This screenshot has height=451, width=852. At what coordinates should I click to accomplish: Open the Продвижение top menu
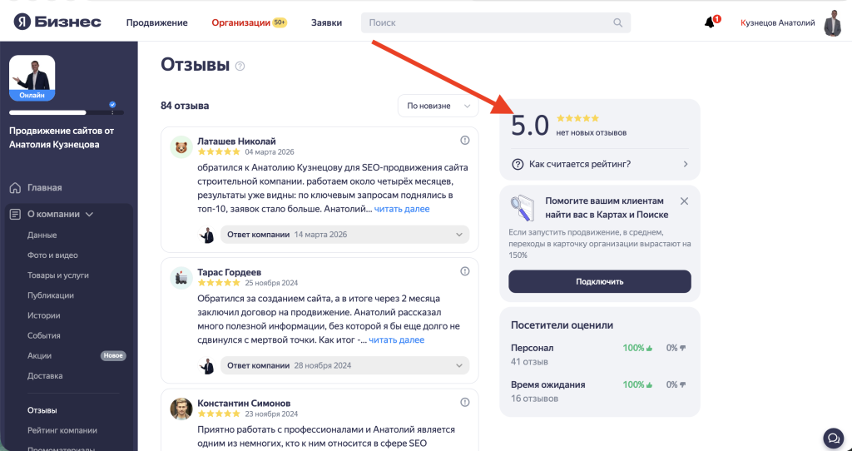(157, 22)
